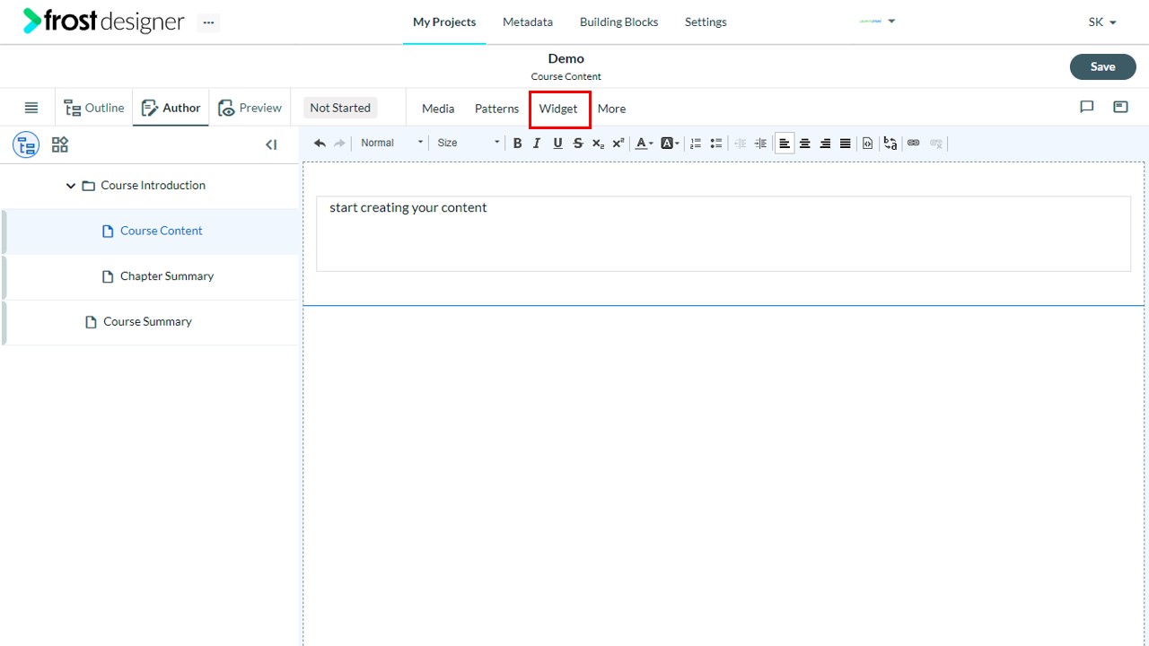Image resolution: width=1149 pixels, height=646 pixels.
Task: Click the Not Started status badge
Action: 340,108
